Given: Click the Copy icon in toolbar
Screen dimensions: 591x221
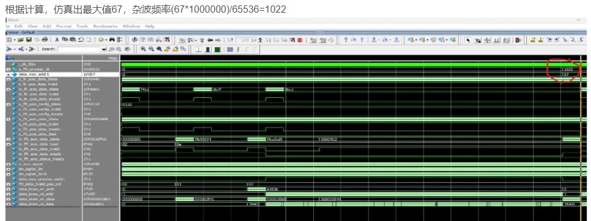Looking at the screenshot, I should [65, 40].
